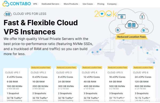Expand the More Products dropdown
The height and width of the screenshot is (103, 160).
[x=72, y=4]
